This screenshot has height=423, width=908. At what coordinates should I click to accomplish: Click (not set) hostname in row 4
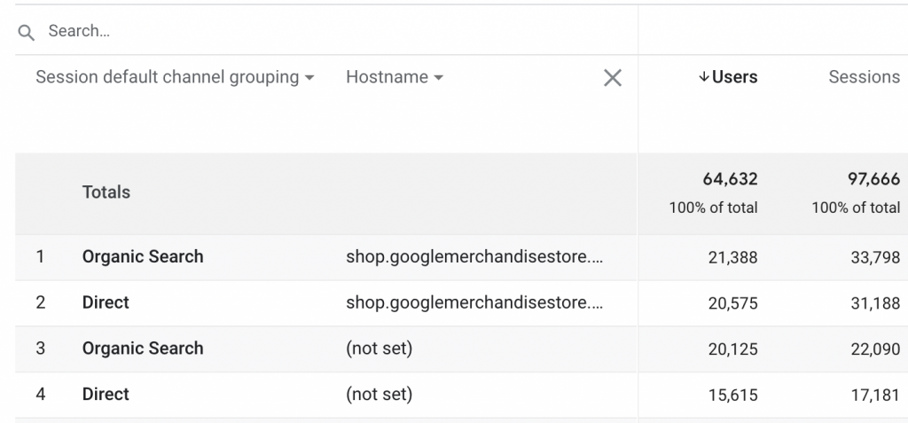pyautogui.click(x=380, y=394)
